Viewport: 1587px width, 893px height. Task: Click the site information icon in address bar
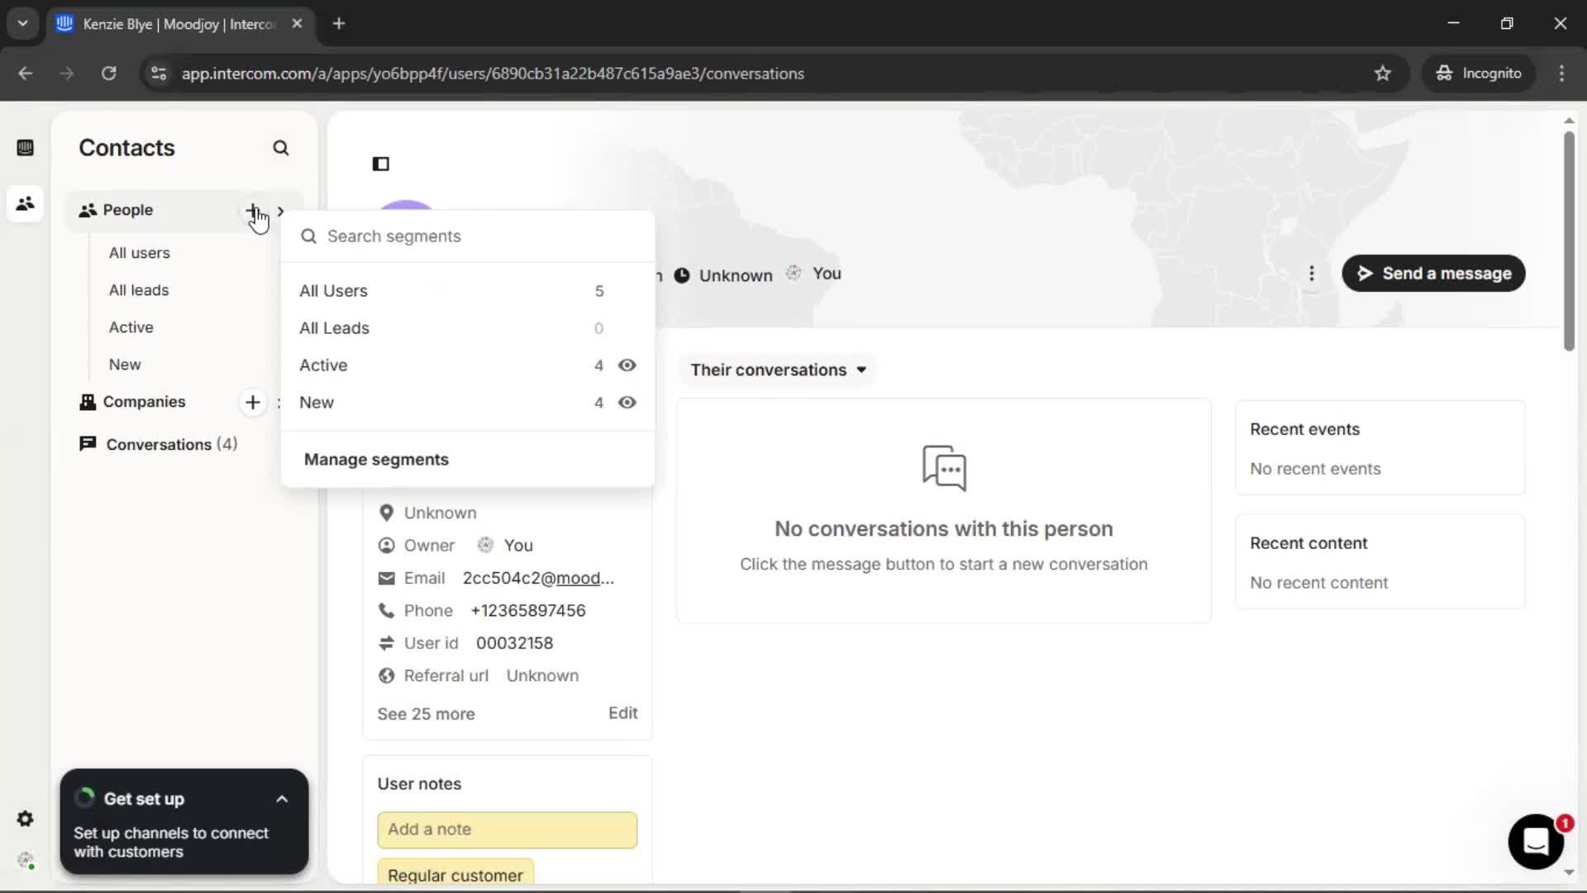pos(159,74)
